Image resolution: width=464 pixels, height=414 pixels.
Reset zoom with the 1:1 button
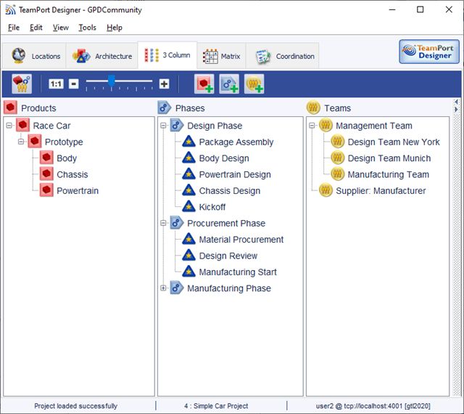tap(56, 84)
